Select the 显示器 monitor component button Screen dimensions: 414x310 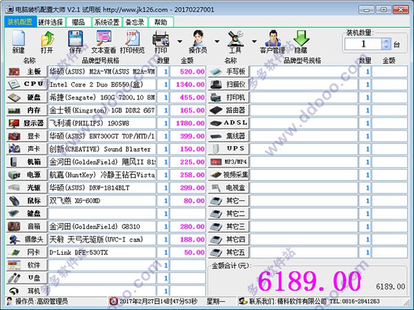(x=27, y=123)
